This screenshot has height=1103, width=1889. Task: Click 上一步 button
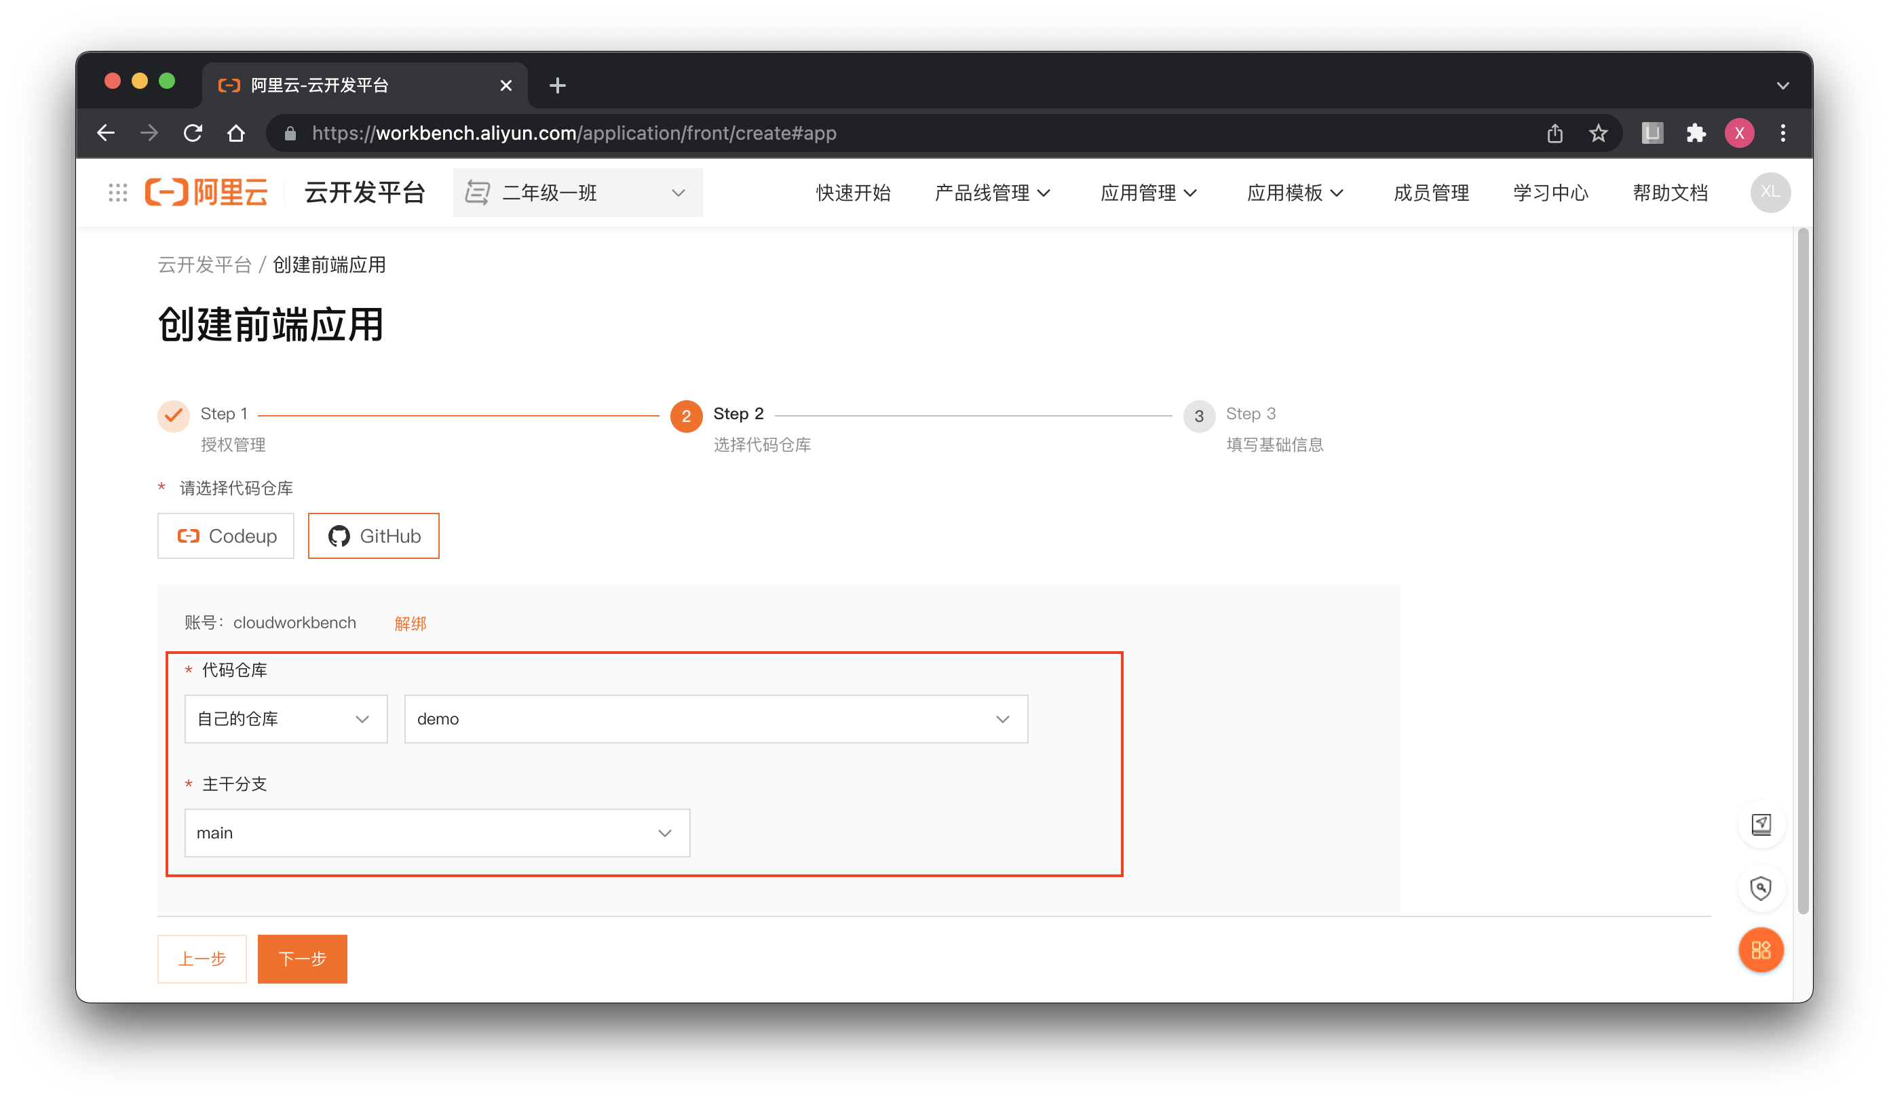pyautogui.click(x=202, y=959)
